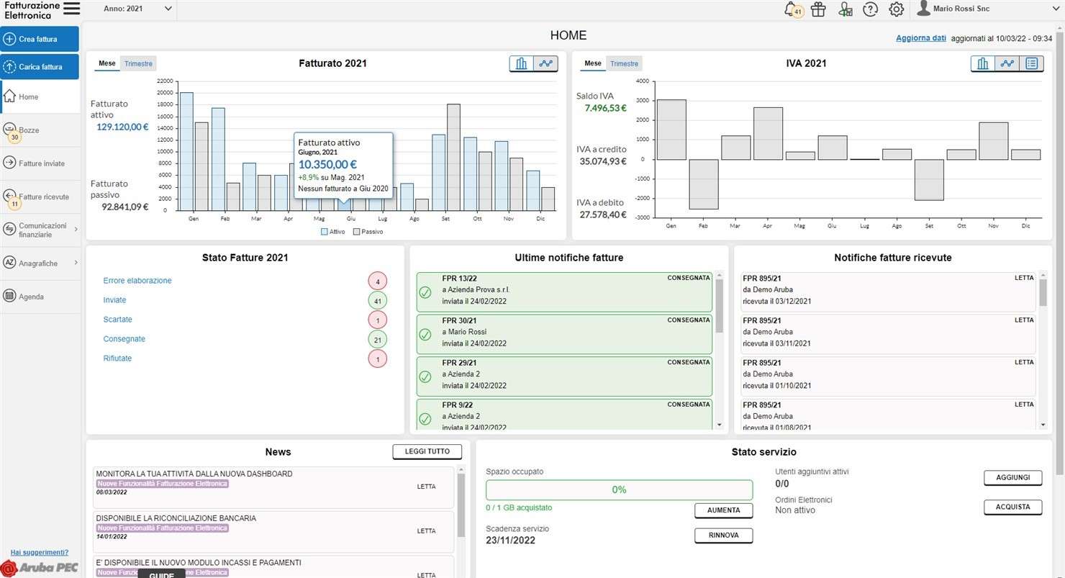Click the Spazio occupato progress bar
This screenshot has width=1065, height=578.
coord(619,490)
